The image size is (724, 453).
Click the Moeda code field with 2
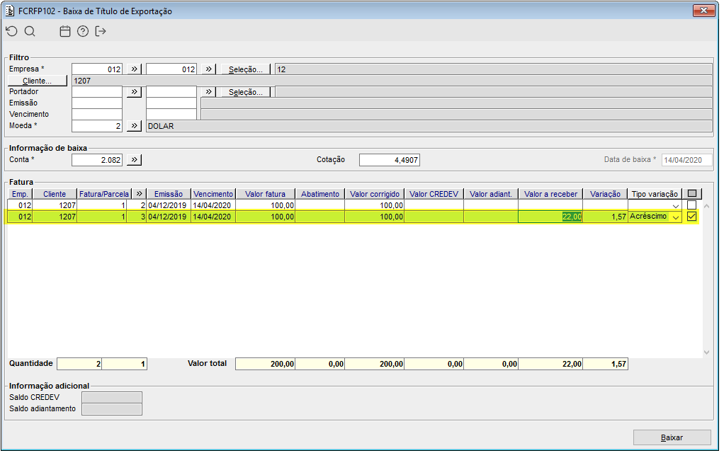click(97, 126)
